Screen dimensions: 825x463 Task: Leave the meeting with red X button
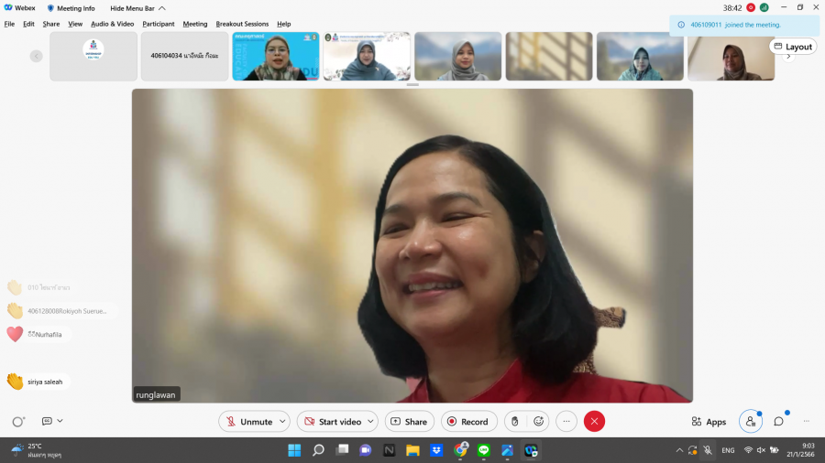[x=594, y=421]
